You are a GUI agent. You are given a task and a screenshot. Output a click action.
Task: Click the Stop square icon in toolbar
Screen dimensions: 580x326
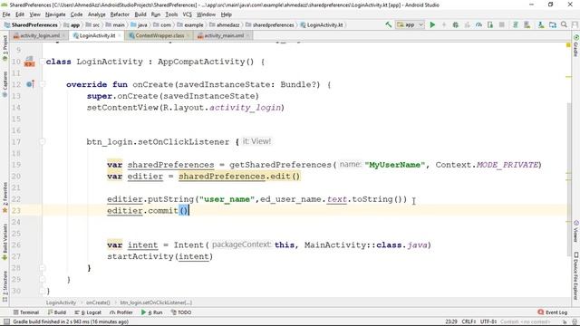click(502, 24)
